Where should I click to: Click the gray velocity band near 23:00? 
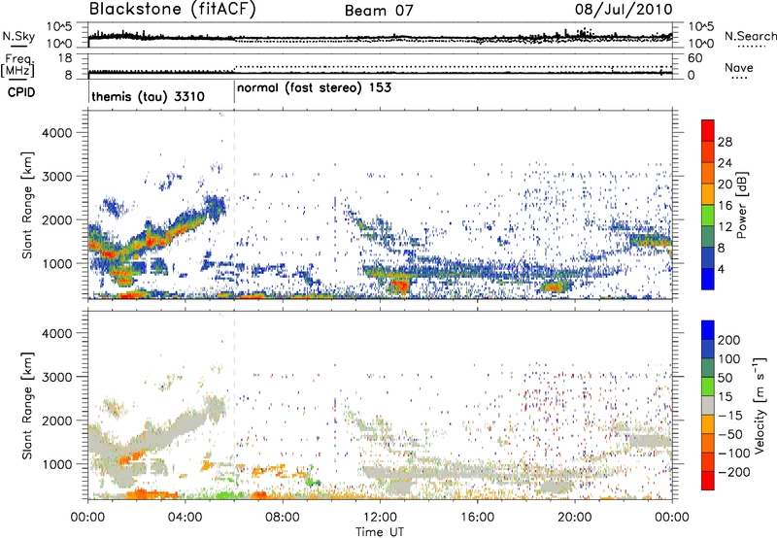[651, 441]
